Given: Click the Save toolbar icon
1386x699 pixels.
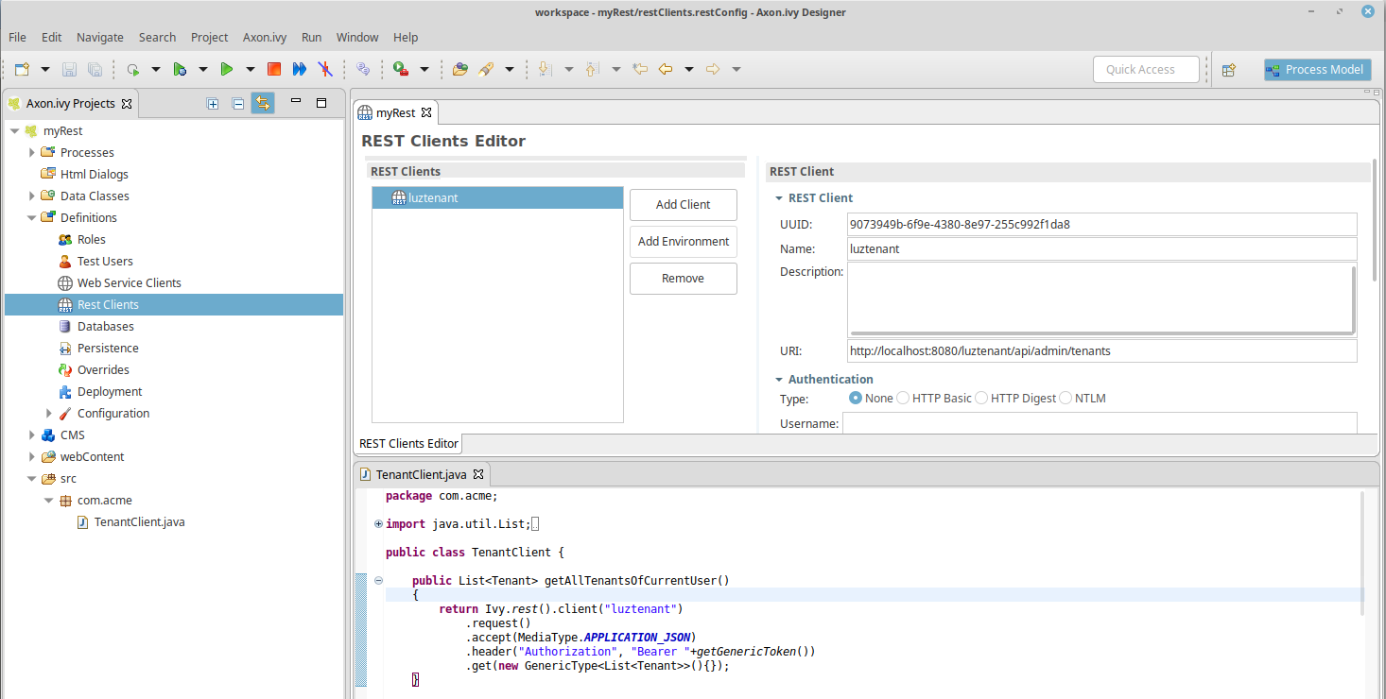Looking at the screenshot, I should coord(69,69).
